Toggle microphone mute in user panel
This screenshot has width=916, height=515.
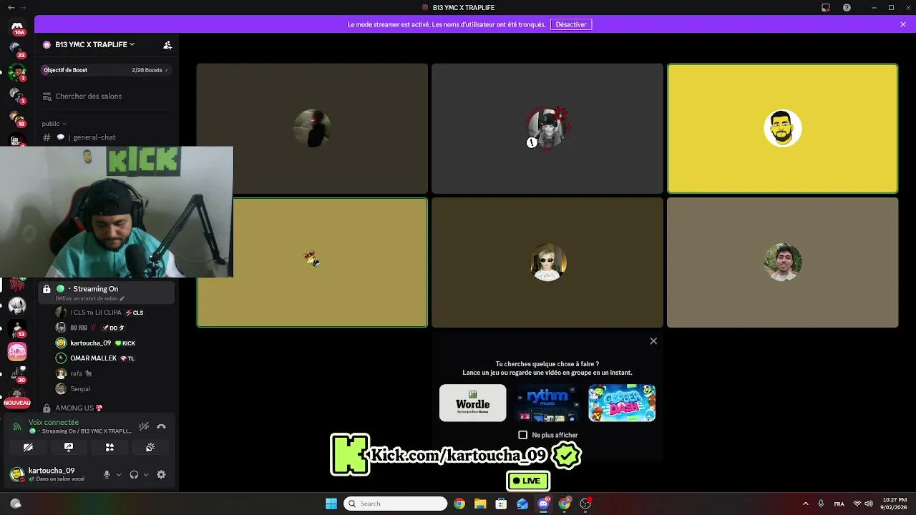coord(107,474)
